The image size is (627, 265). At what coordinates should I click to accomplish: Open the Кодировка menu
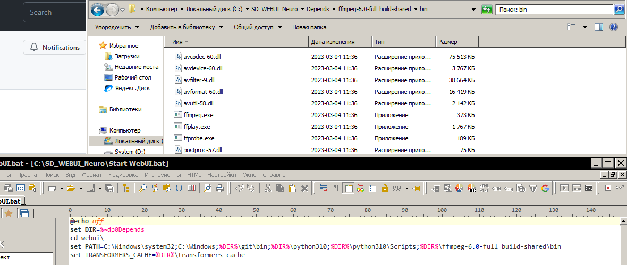point(123,175)
